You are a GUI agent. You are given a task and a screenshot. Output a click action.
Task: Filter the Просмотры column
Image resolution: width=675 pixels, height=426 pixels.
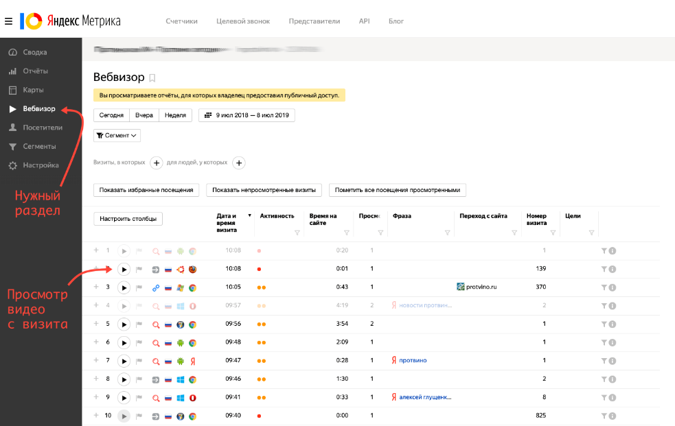tap(380, 233)
